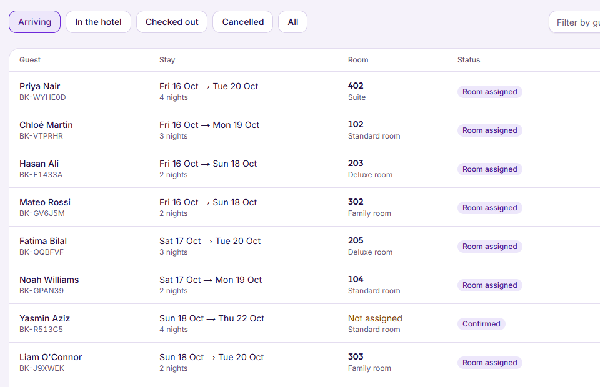Image resolution: width=600 pixels, height=387 pixels.
Task: Click room number 302
Action: click(356, 202)
